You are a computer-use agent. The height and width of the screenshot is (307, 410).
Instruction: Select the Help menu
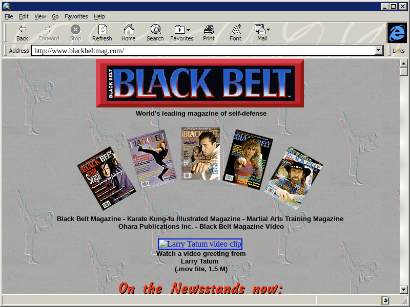(99, 16)
